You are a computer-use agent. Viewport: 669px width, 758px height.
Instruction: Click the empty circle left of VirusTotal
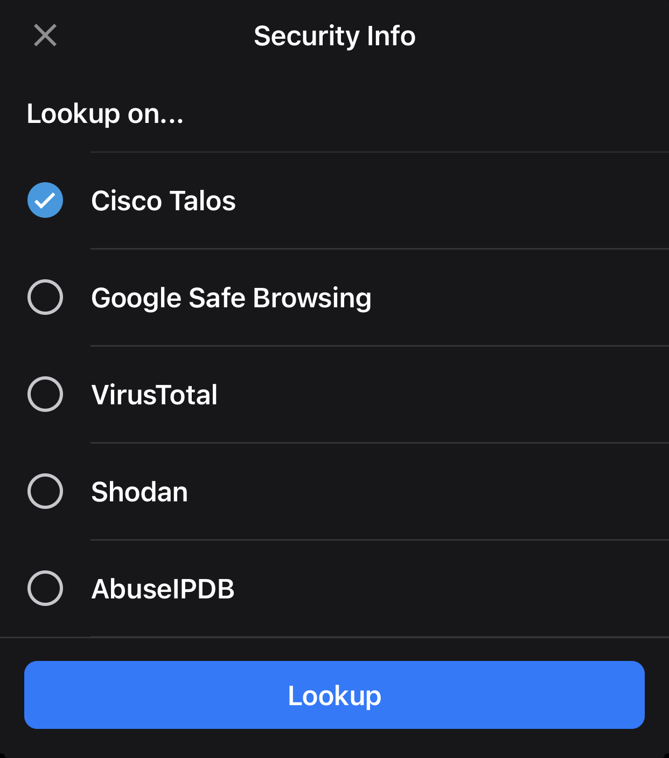tap(45, 394)
